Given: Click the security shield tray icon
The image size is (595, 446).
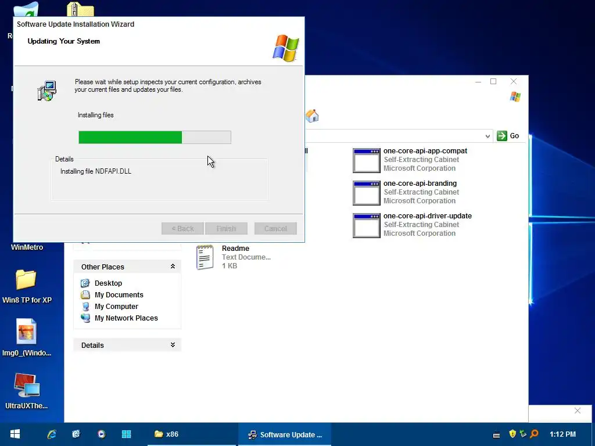Looking at the screenshot, I should [512, 433].
